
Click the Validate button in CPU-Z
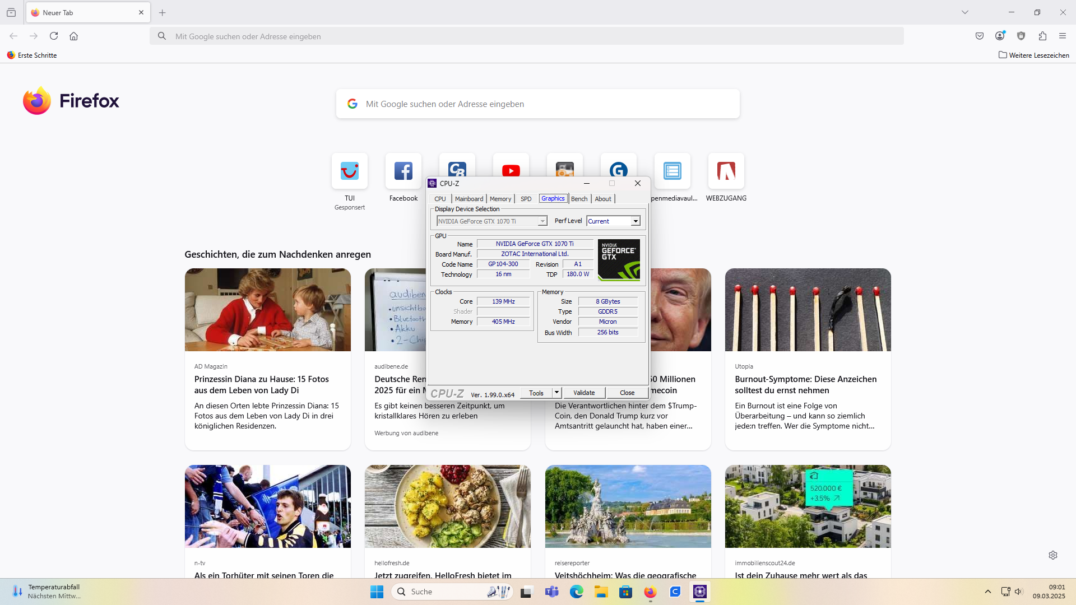pyautogui.click(x=584, y=393)
